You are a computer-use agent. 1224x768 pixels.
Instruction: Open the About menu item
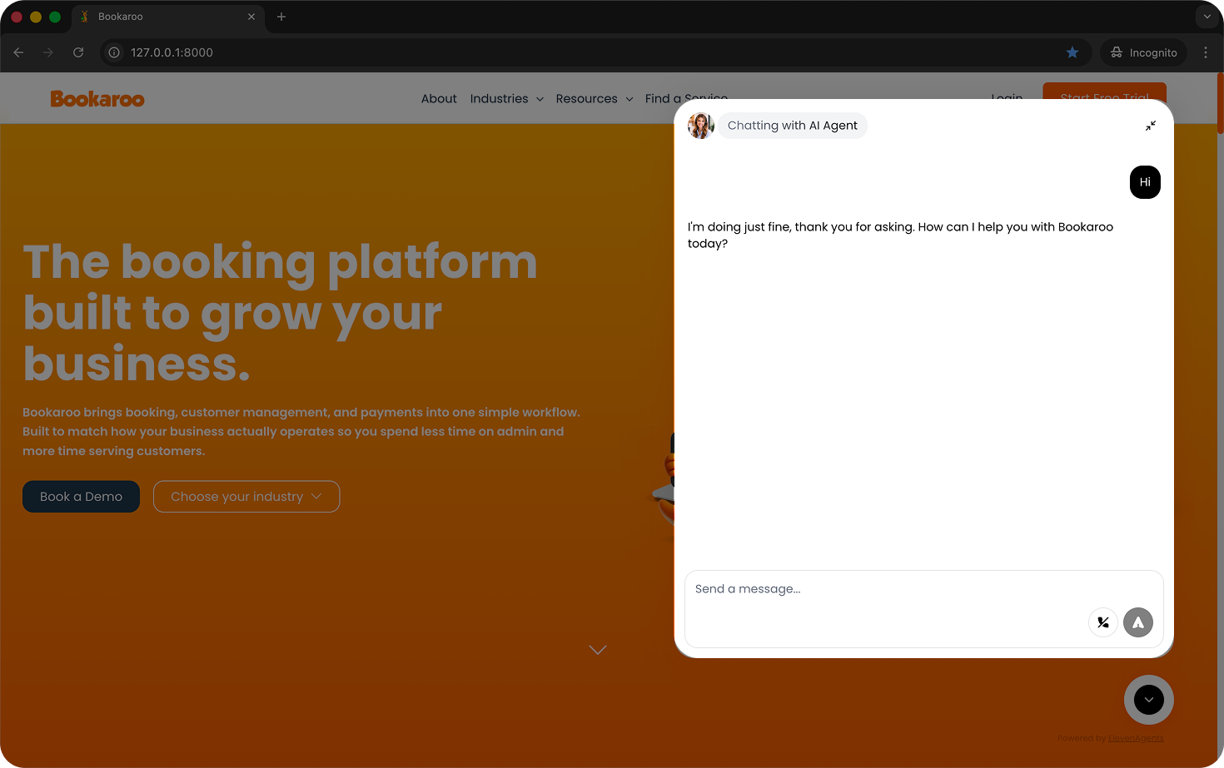tap(439, 98)
